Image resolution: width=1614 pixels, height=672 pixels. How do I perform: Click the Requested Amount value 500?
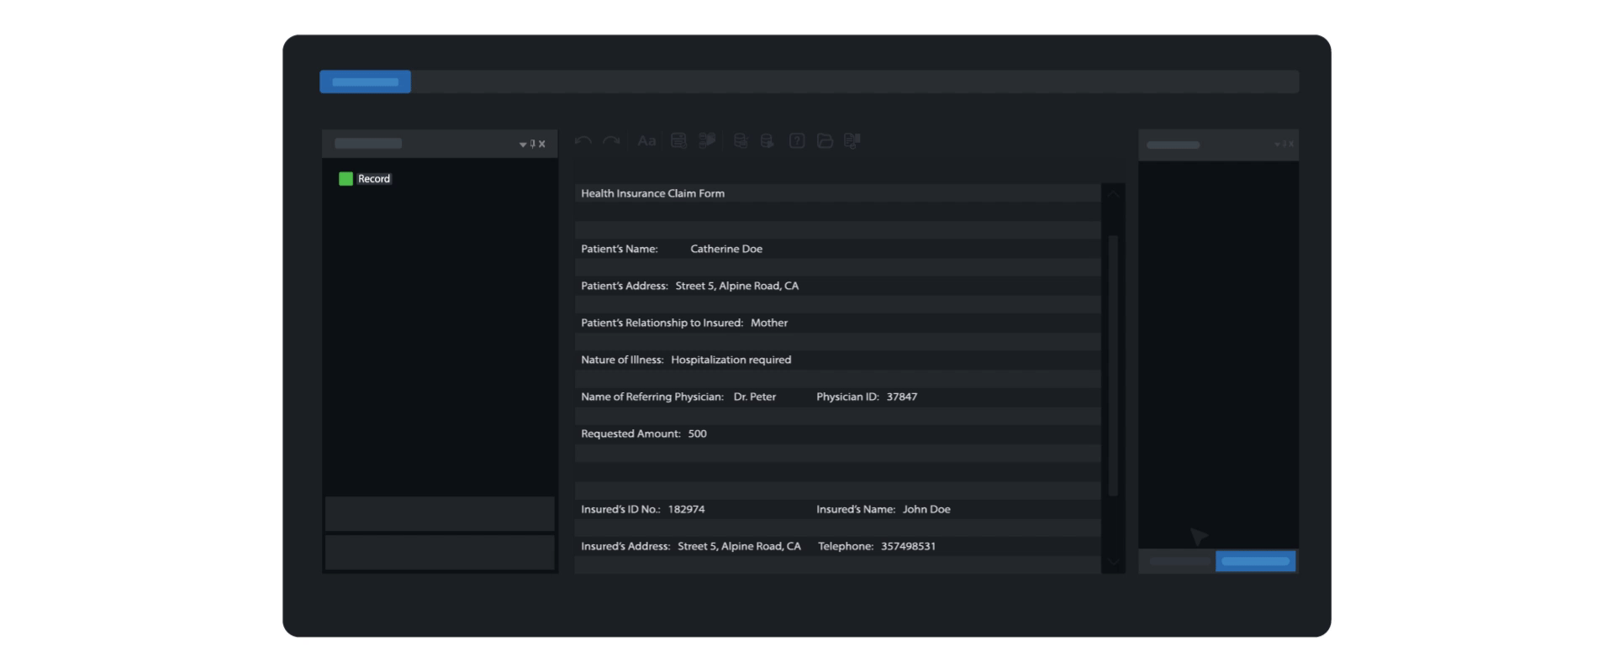pos(698,433)
